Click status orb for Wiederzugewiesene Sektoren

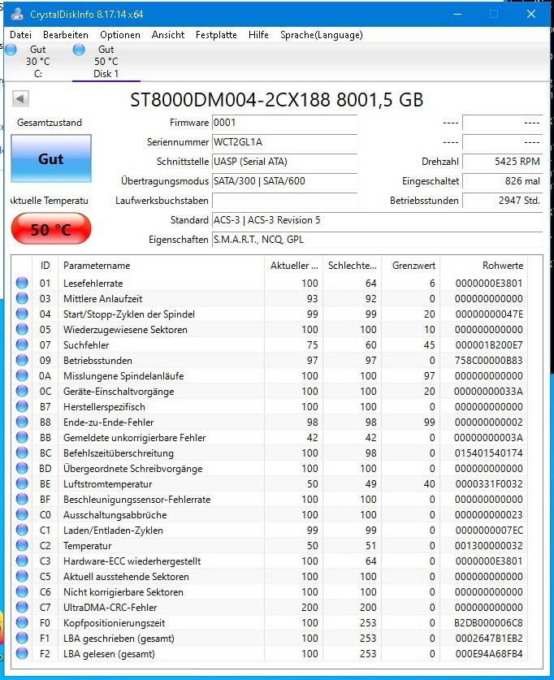tap(22, 329)
